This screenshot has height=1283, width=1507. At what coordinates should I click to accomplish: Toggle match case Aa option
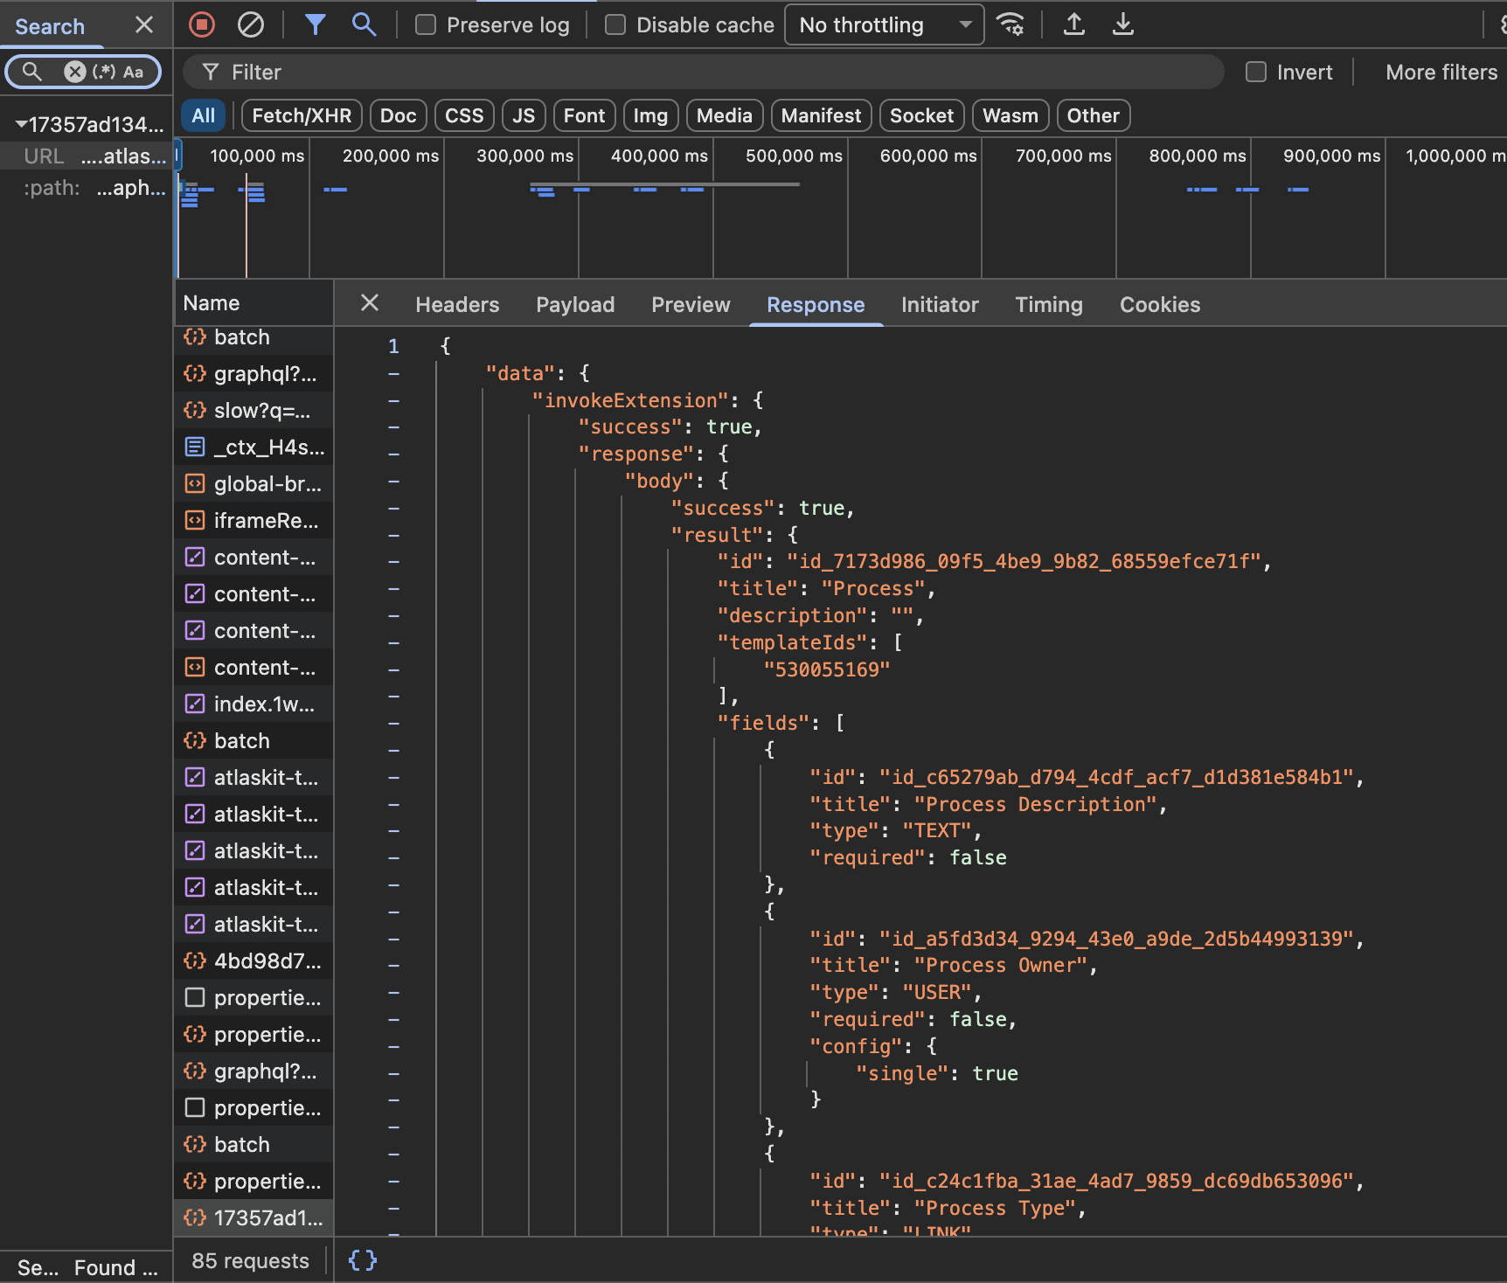133,72
